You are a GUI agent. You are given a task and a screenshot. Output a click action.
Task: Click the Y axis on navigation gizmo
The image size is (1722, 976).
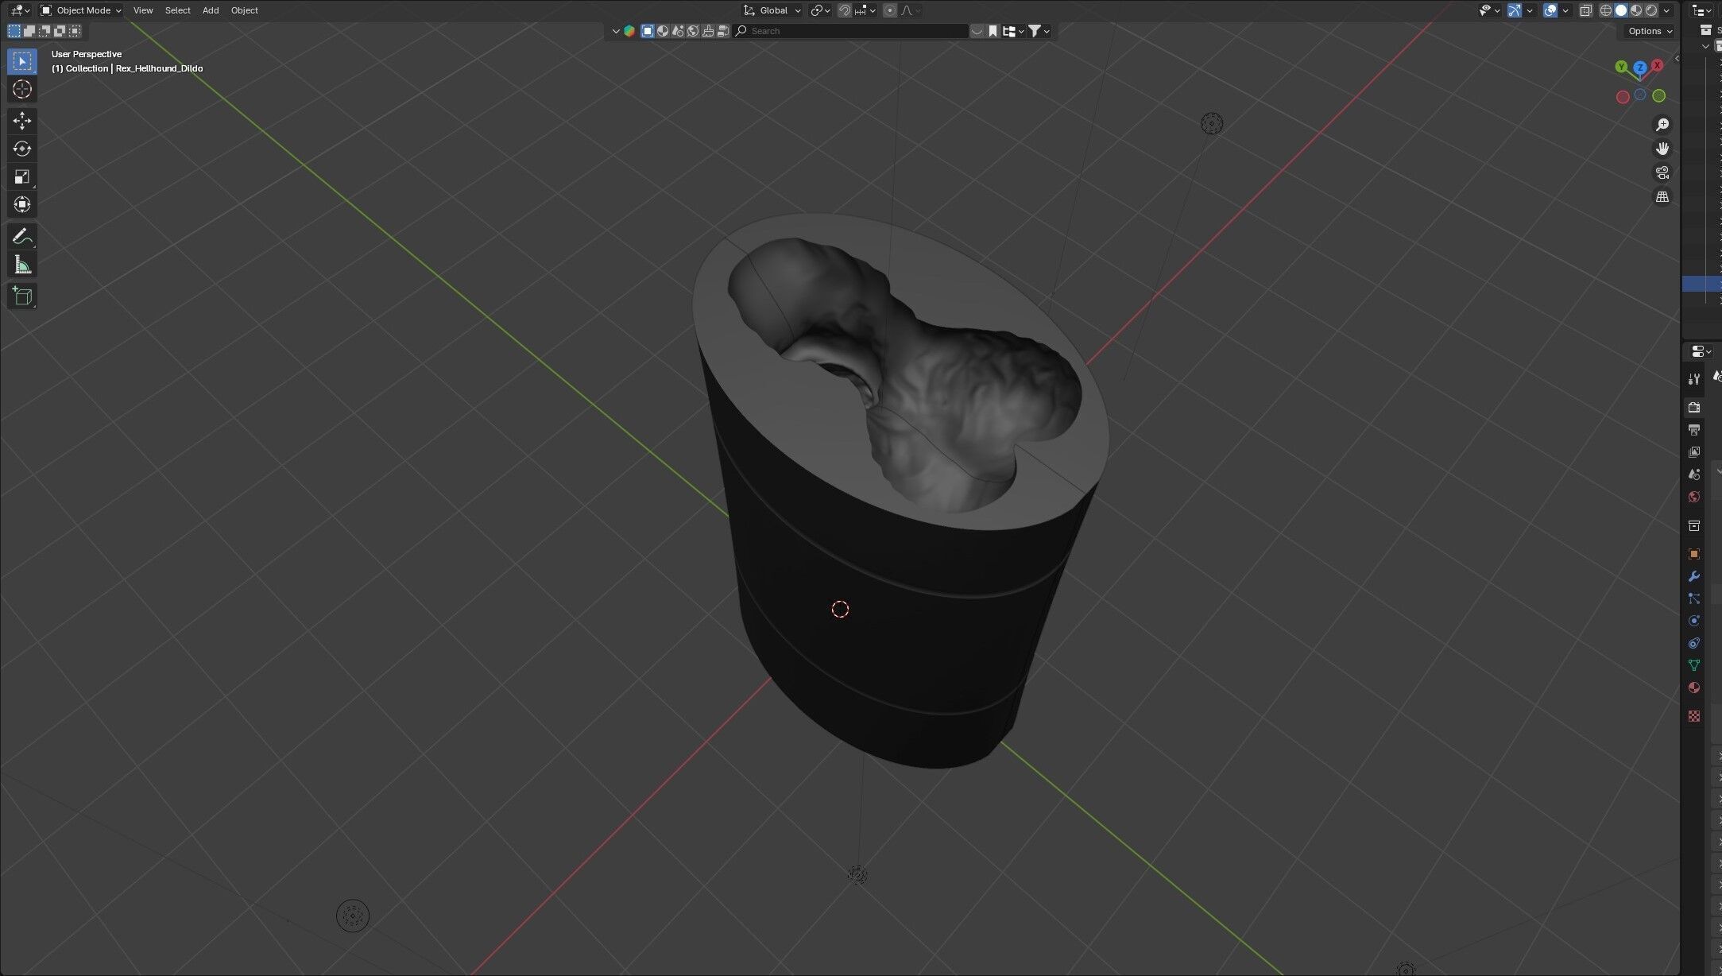coord(1621,67)
